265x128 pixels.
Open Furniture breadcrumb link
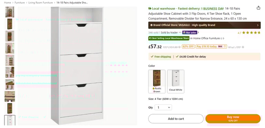(20, 3)
